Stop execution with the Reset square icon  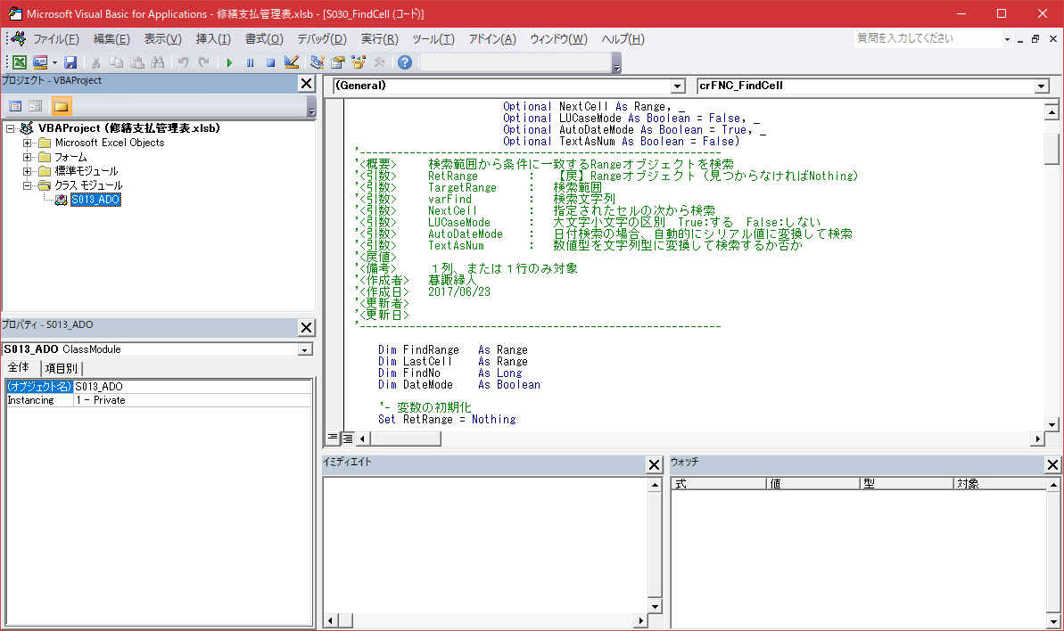tap(270, 62)
